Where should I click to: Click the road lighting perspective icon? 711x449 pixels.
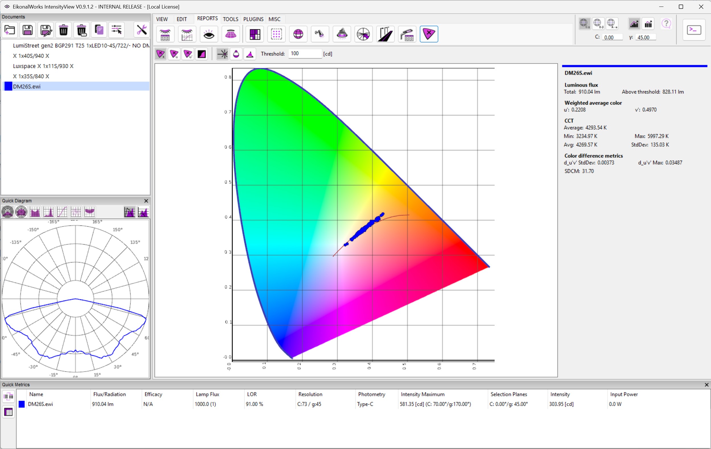coord(385,34)
